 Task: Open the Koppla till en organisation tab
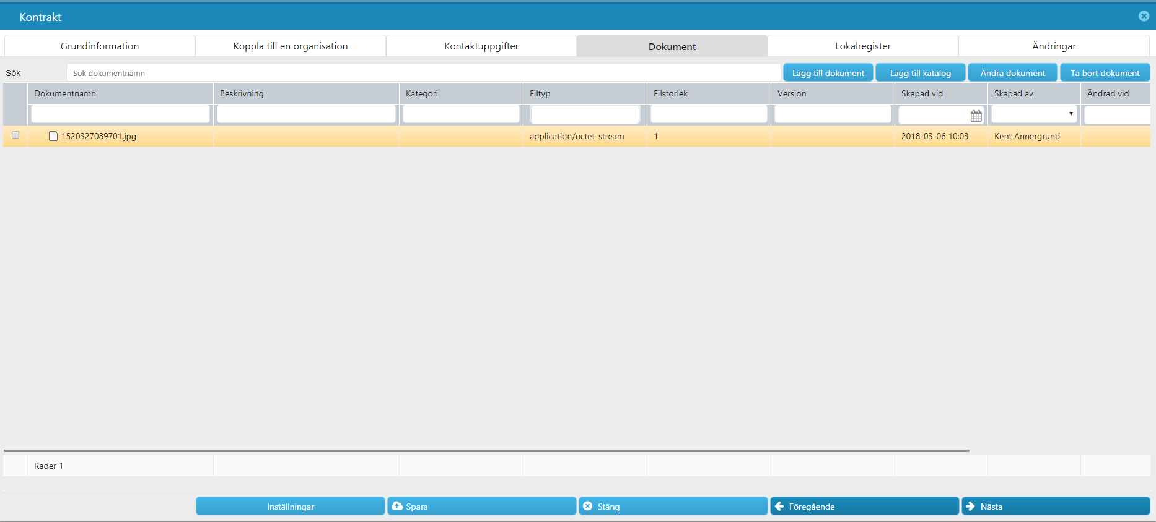pyautogui.click(x=291, y=46)
